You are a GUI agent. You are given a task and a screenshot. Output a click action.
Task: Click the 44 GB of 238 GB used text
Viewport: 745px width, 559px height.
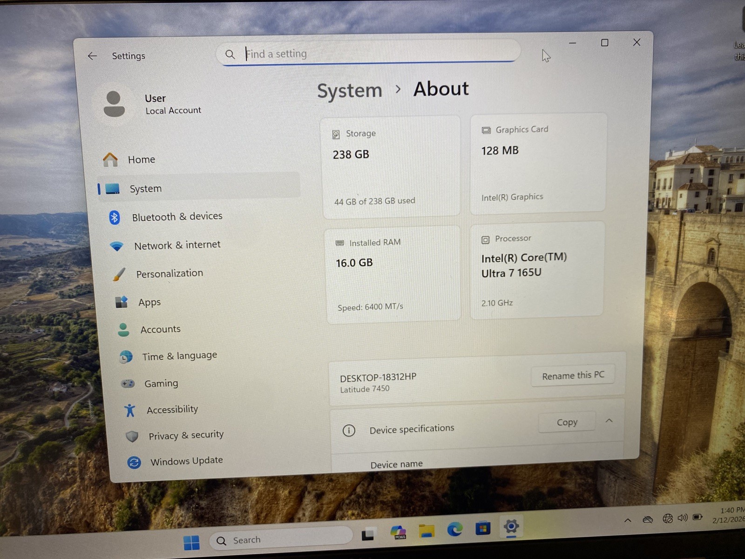pos(374,201)
